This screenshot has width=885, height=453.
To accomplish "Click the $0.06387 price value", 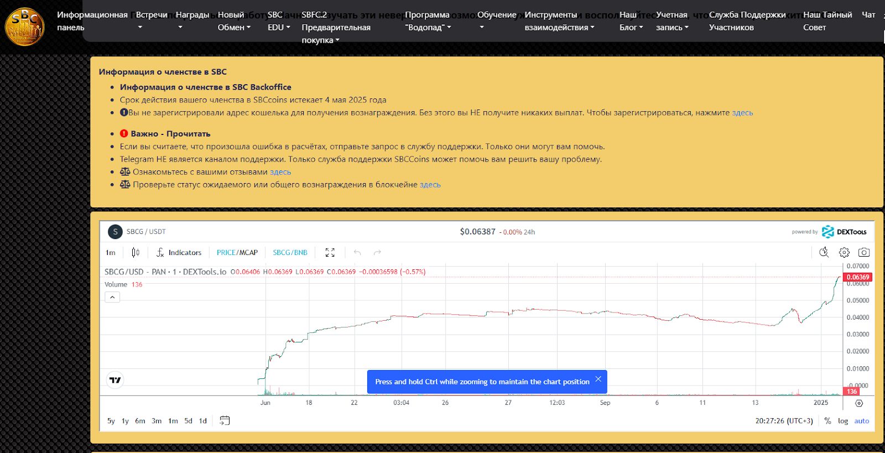I will 478,232.
